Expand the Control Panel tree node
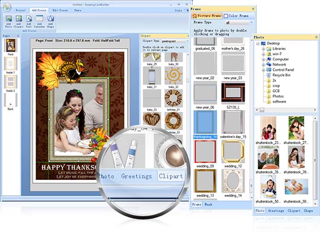This screenshot has height=232, width=320. click(x=263, y=70)
